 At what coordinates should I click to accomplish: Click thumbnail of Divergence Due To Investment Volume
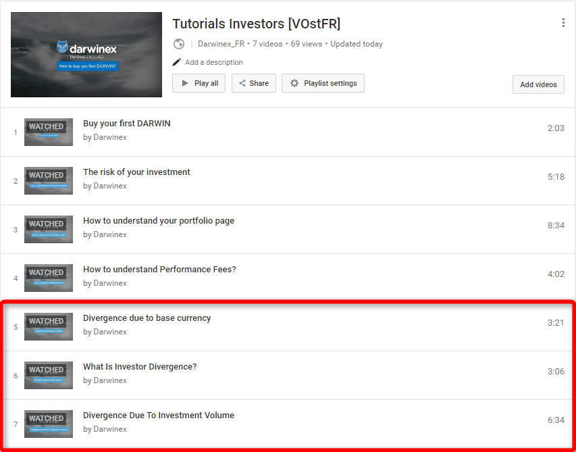49,424
